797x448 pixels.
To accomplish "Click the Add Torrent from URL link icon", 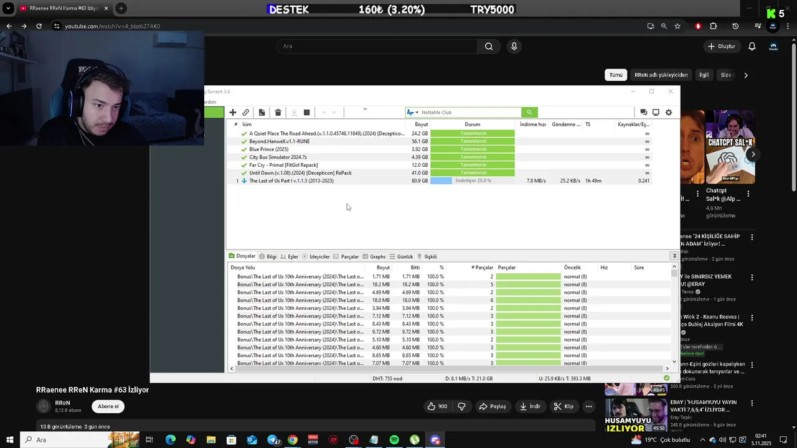I will (246, 113).
